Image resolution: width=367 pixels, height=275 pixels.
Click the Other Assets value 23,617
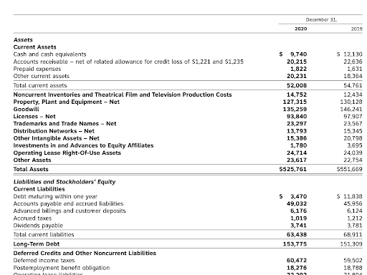[x=297, y=160]
